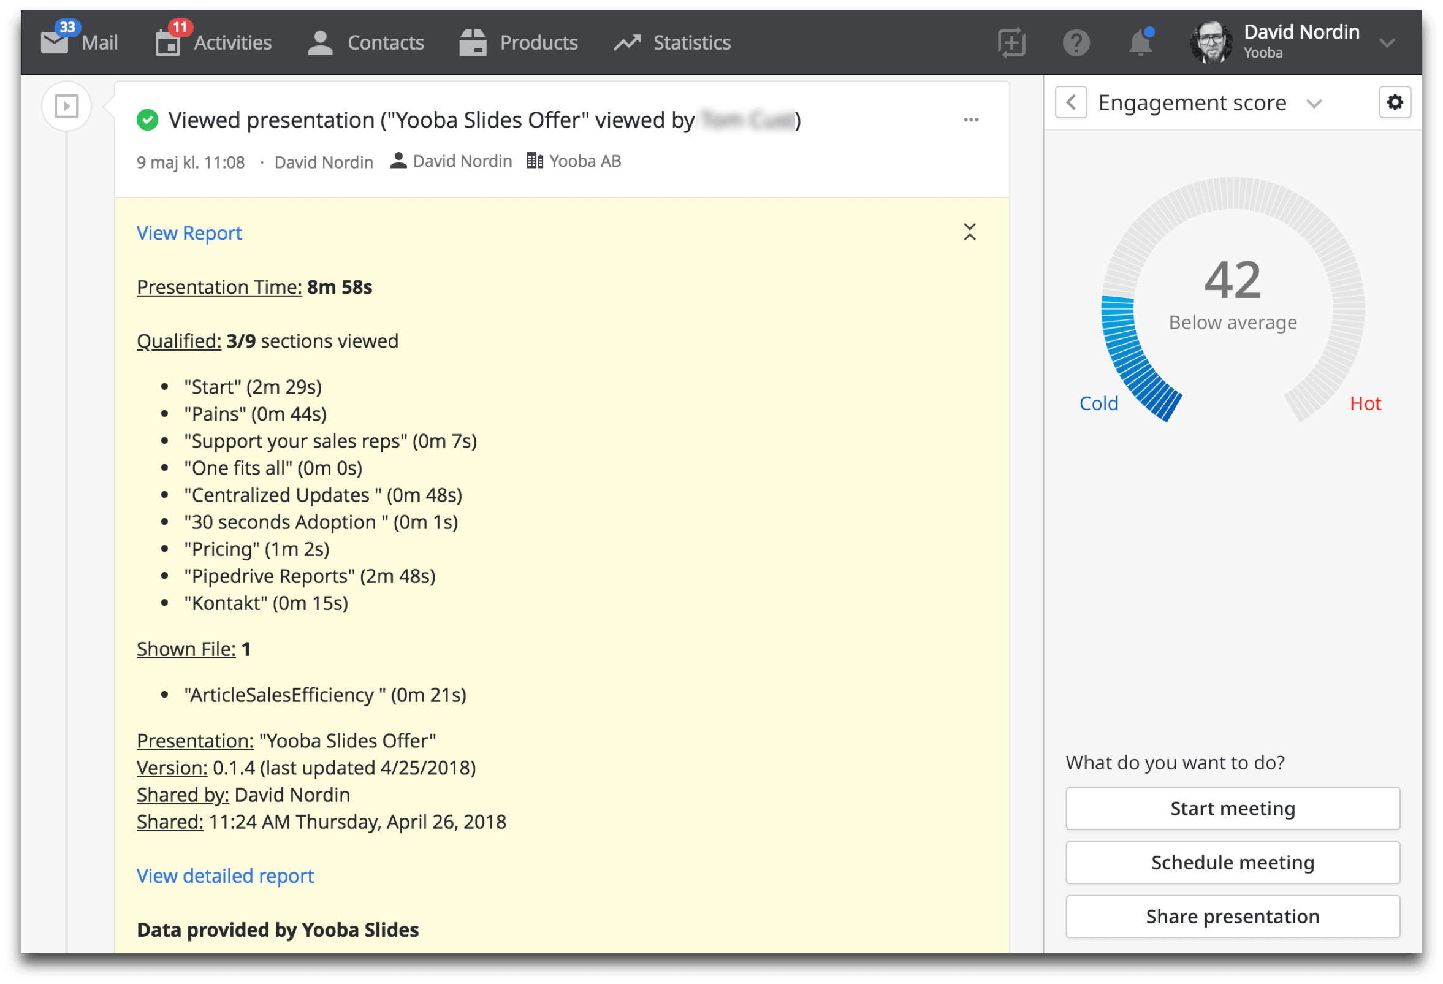Click the green completed check icon
1443x984 pixels.
[147, 120]
